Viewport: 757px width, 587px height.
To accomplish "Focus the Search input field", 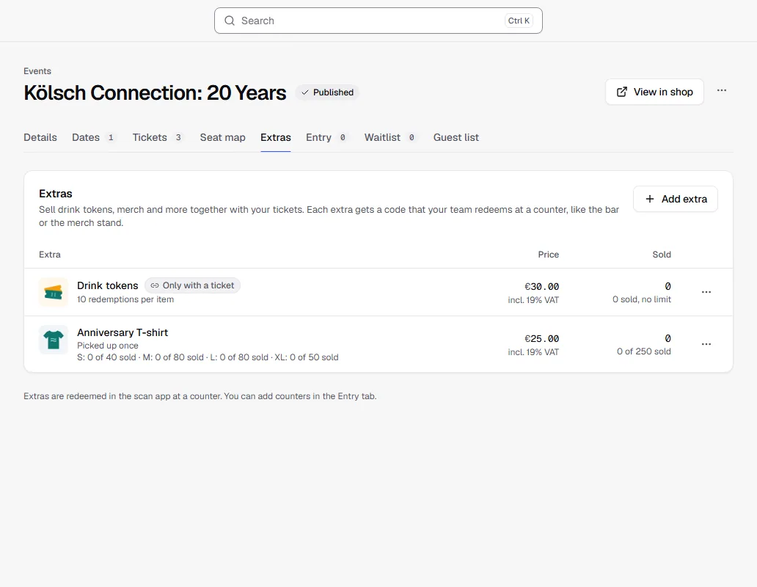I will point(378,21).
